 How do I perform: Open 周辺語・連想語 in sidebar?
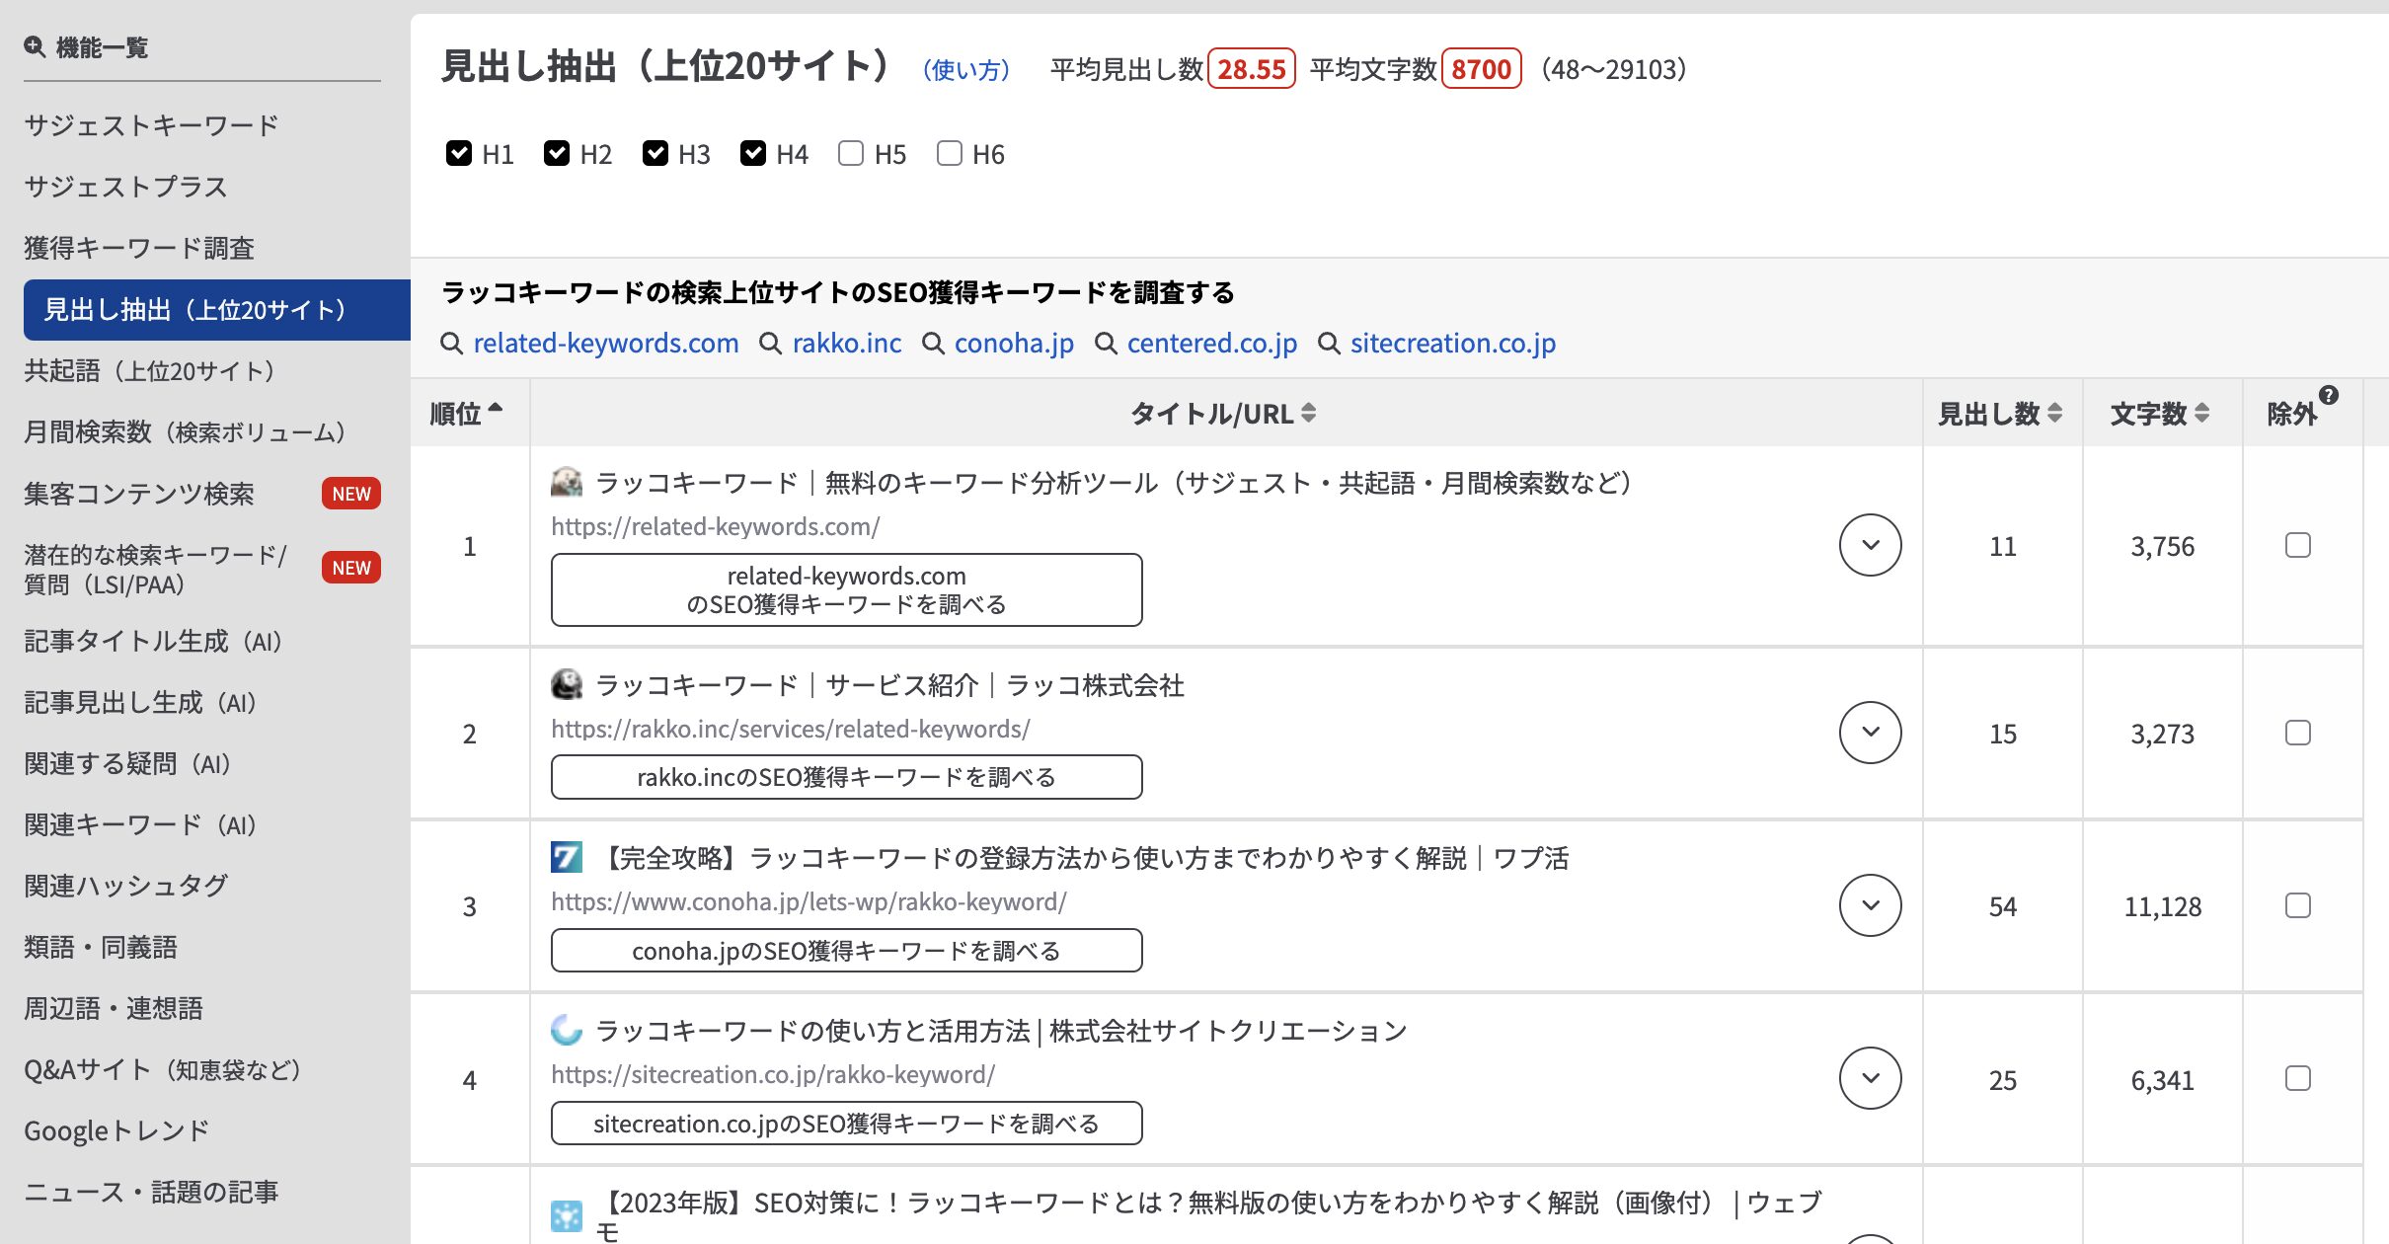[114, 1009]
